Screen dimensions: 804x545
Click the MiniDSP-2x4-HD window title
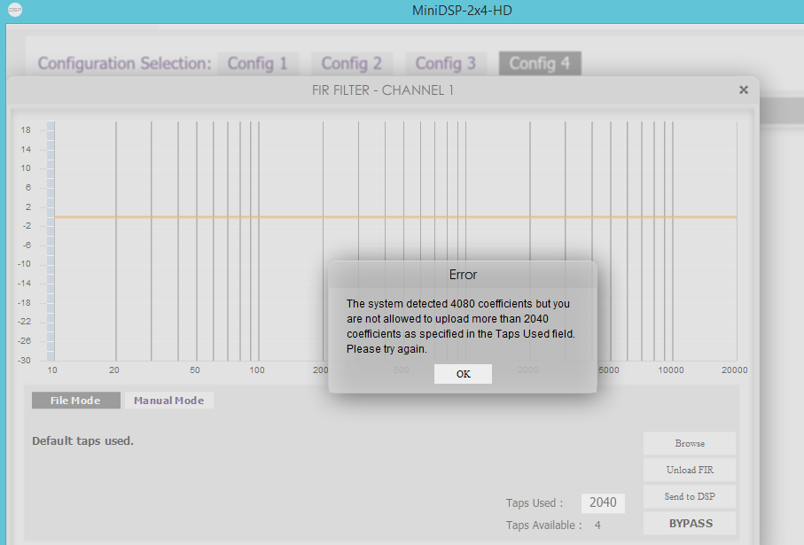(x=462, y=11)
